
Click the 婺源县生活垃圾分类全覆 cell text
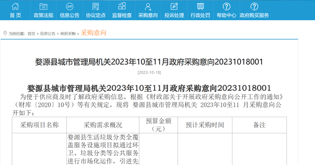coord(103,137)
